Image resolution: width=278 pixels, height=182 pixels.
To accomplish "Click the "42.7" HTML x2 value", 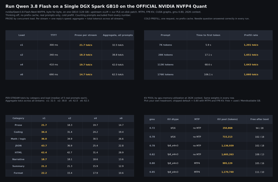I will point(70,152).
